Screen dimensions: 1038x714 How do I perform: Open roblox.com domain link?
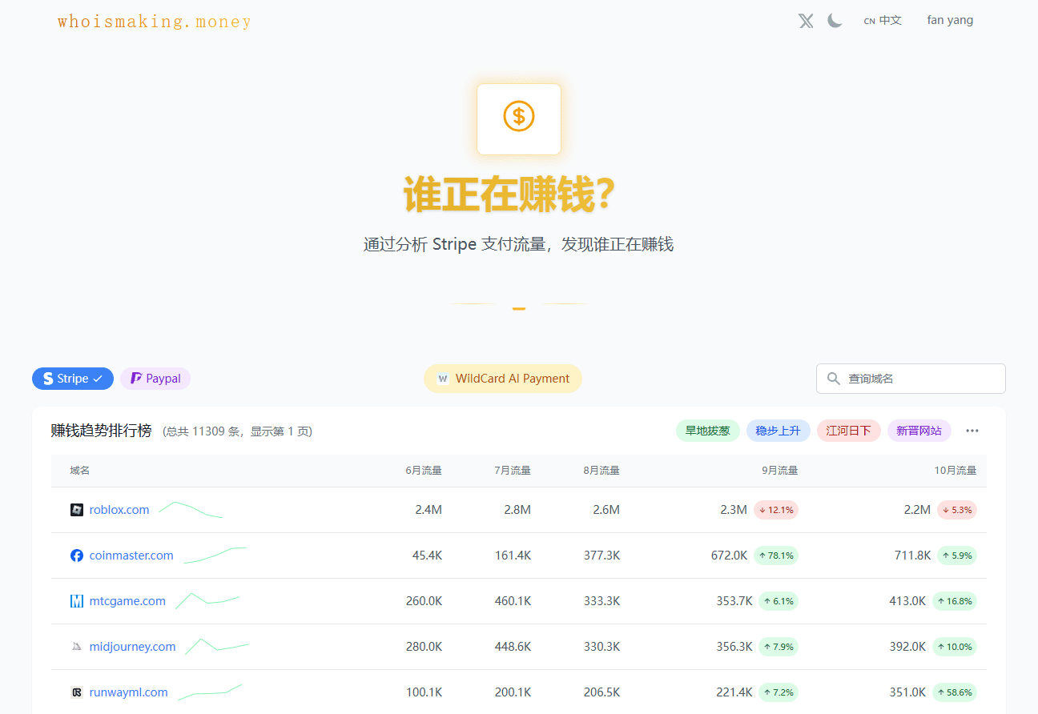click(119, 510)
